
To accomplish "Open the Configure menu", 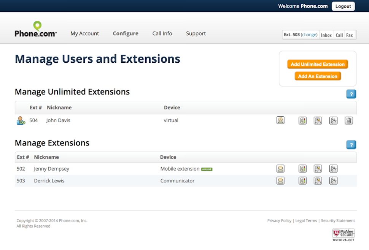I will point(126,33).
